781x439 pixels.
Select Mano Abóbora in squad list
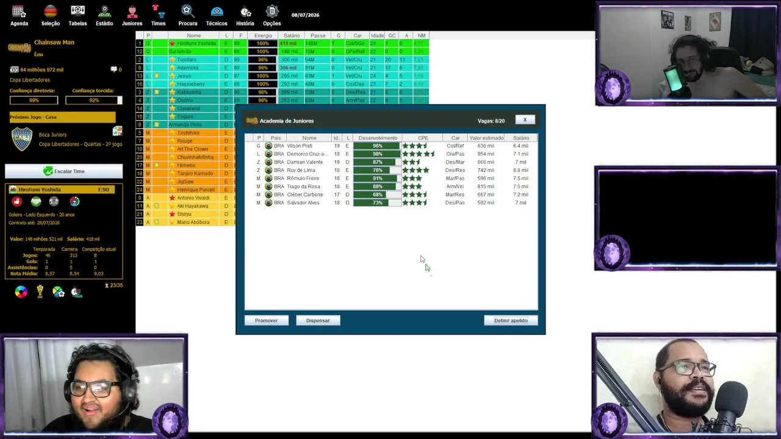(185, 222)
